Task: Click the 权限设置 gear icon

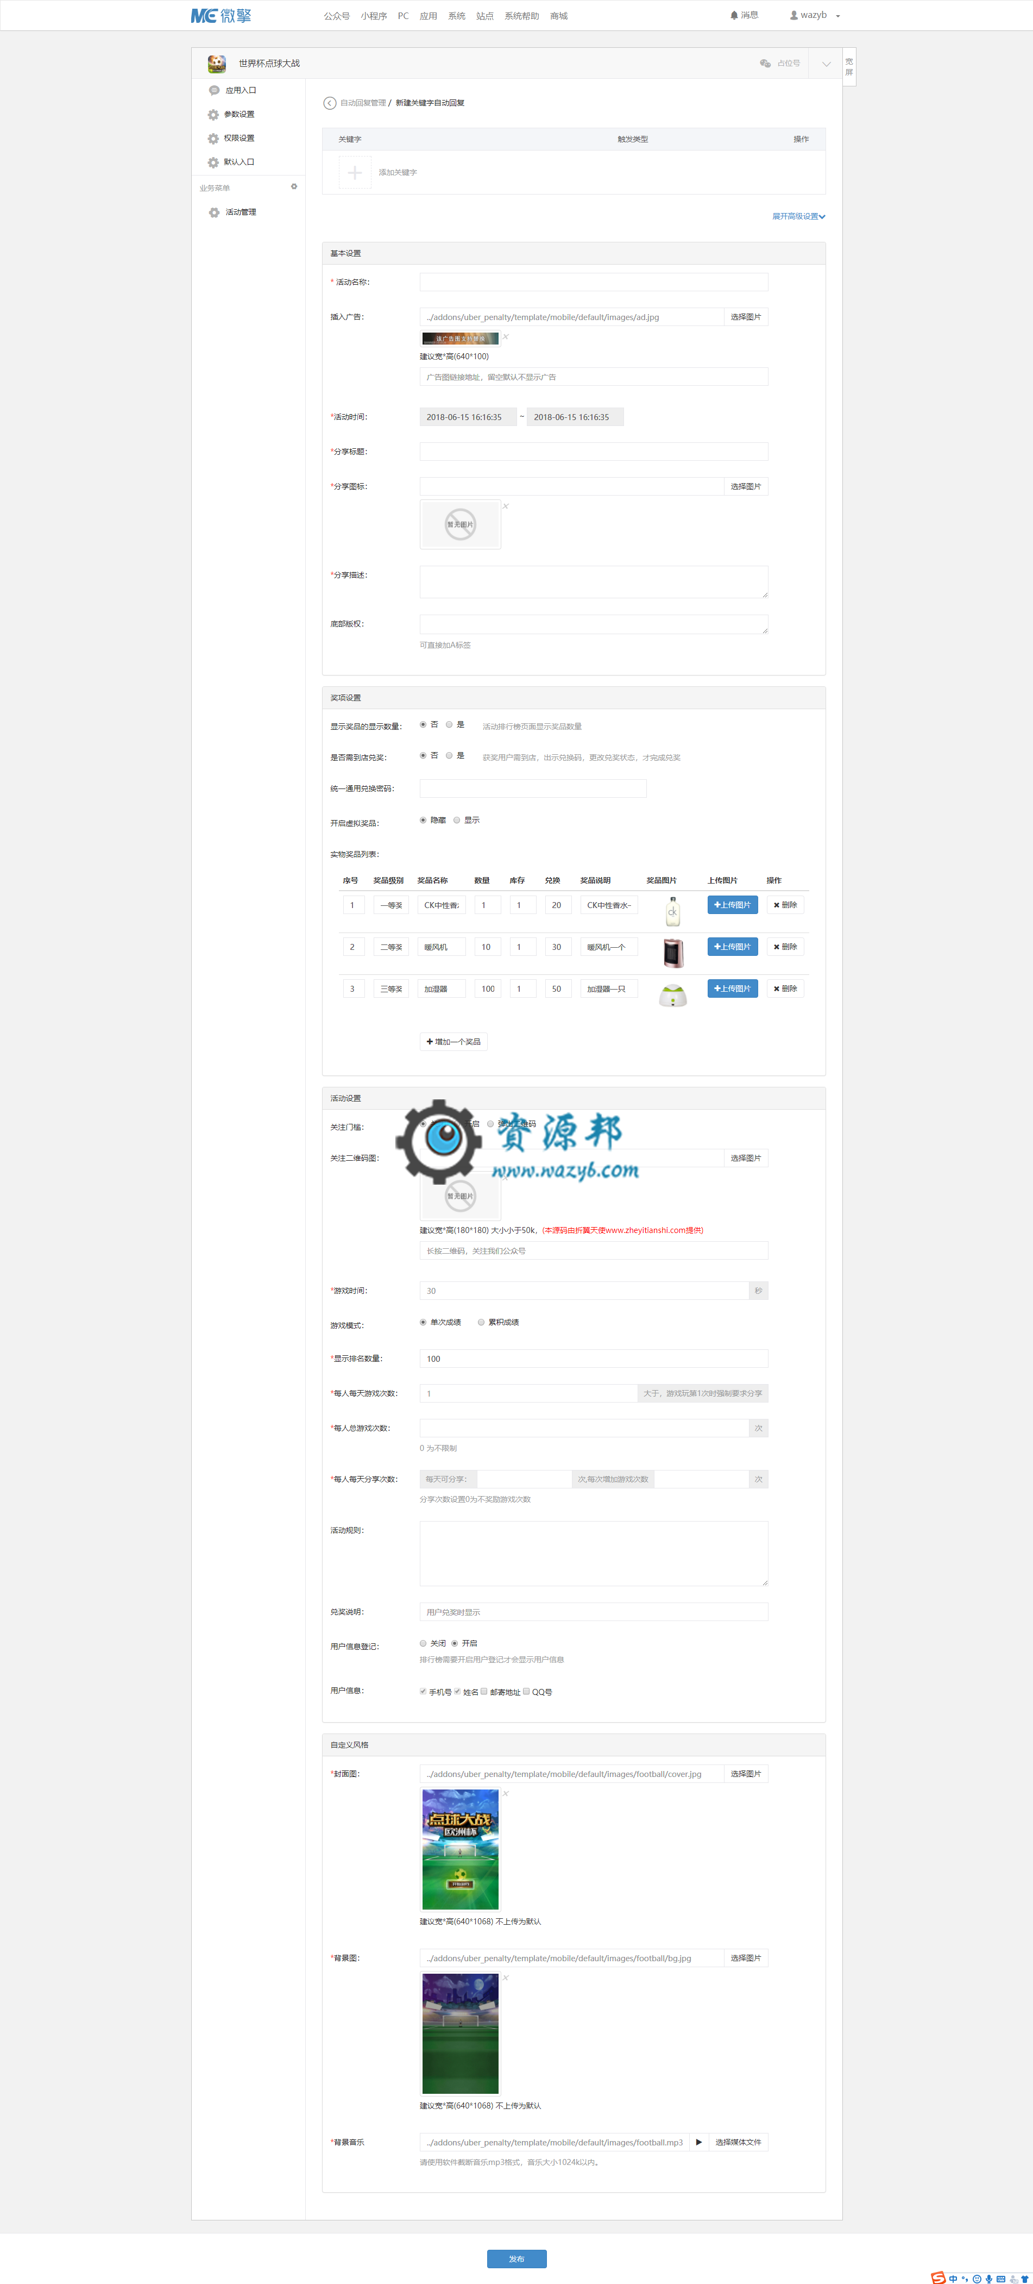Action: pos(213,139)
